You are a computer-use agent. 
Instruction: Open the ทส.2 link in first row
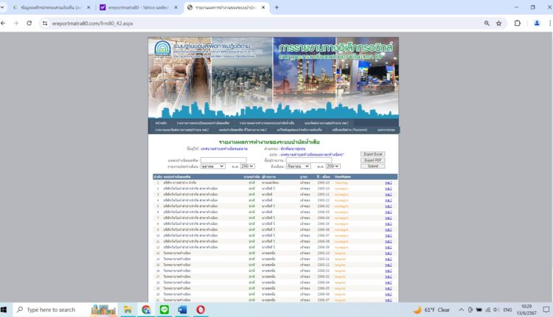coord(388,182)
